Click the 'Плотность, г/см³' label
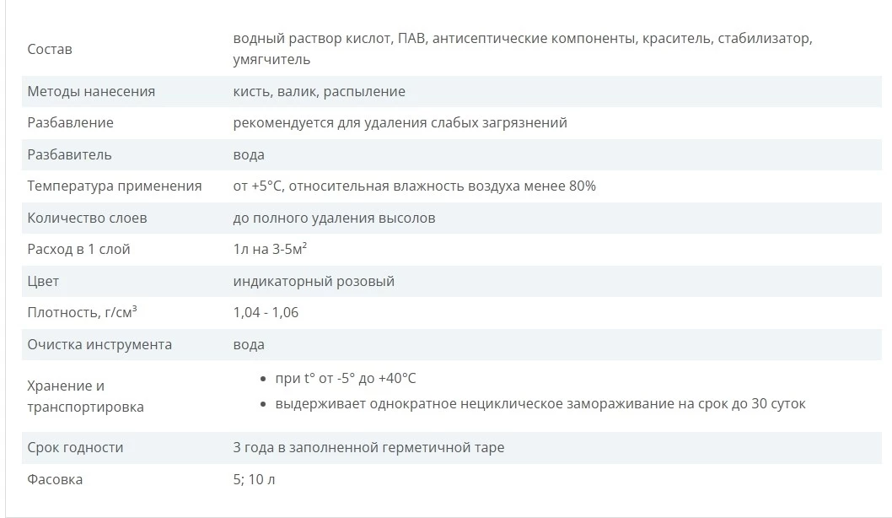 pyautogui.click(x=82, y=312)
